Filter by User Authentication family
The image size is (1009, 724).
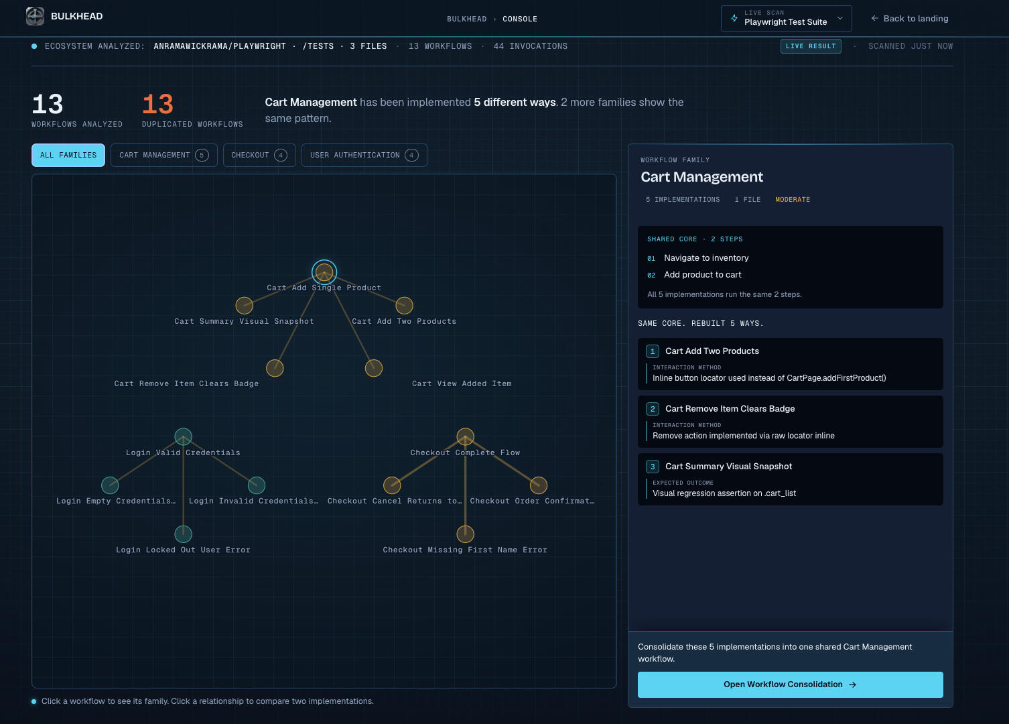[x=364, y=155]
